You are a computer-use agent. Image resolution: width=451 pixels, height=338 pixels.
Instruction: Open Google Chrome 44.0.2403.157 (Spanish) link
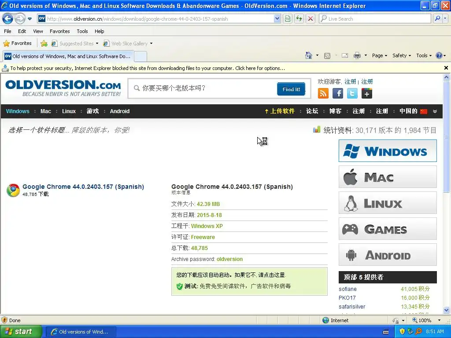pyautogui.click(x=83, y=187)
